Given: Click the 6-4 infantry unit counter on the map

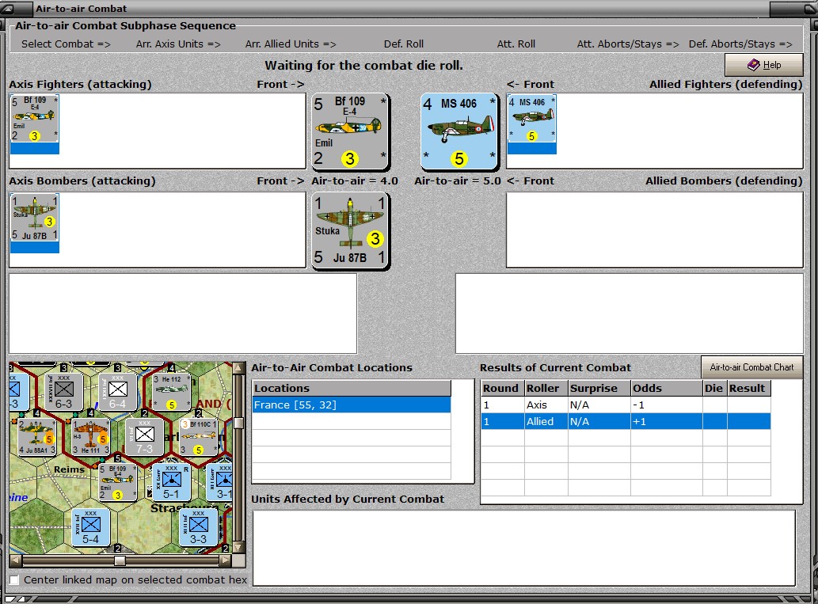Looking at the screenshot, I should (117, 392).
